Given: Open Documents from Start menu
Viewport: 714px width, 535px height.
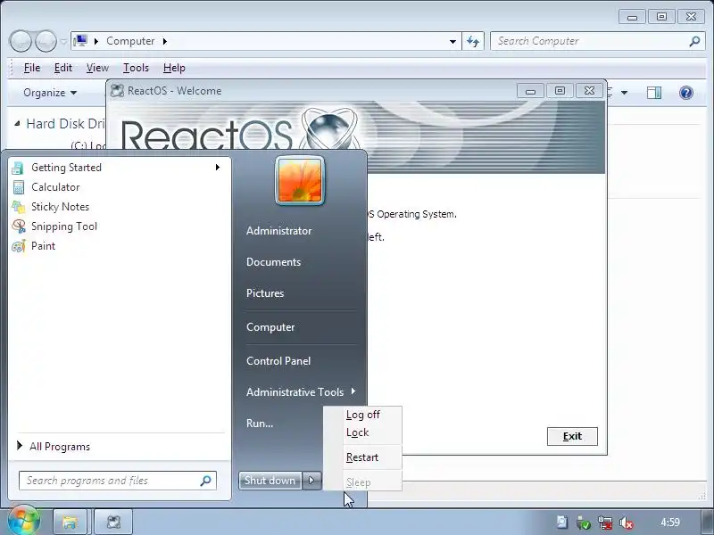Looking at the screenshot, I should pyautogui.click(x=274, y=262).
